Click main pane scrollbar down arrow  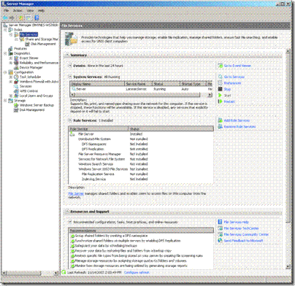pos(288,267)
